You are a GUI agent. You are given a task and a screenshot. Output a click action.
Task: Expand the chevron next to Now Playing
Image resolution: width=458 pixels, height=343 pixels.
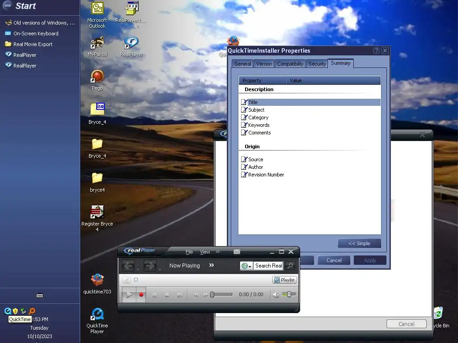212,265
